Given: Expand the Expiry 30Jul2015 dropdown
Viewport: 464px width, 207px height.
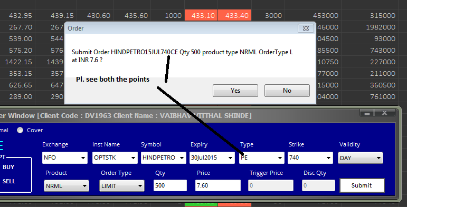Looking at the screenshot, I should tap(212, 157).
